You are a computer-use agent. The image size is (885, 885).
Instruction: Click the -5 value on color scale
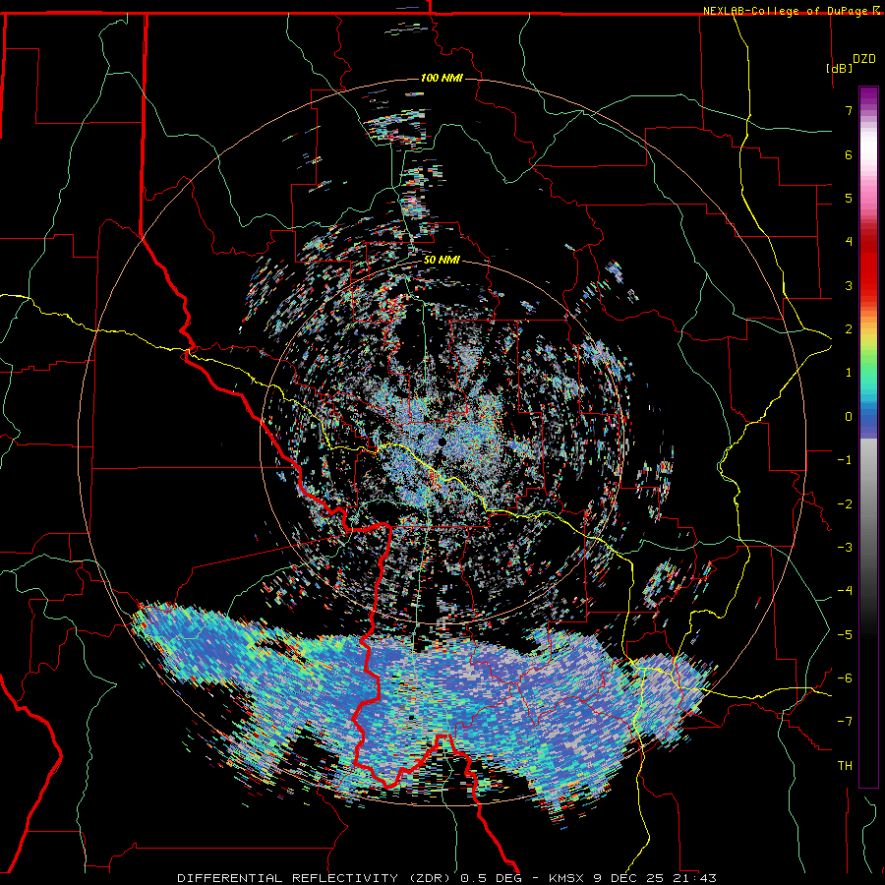(x=845, y=635)
